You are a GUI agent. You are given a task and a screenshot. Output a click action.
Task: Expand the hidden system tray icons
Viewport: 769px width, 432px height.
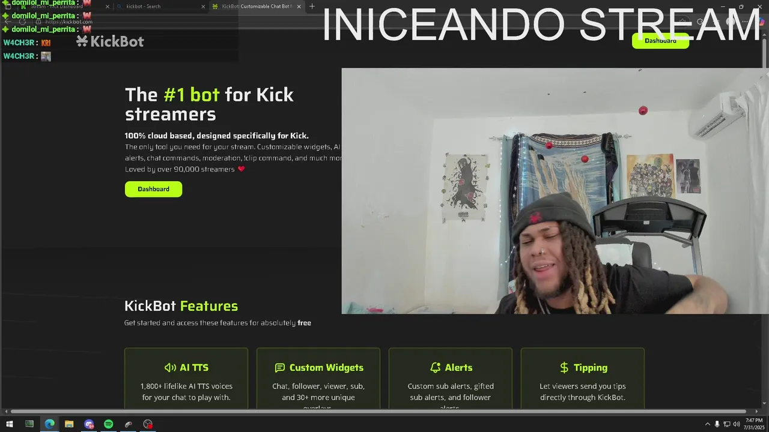tap(707, 424)
